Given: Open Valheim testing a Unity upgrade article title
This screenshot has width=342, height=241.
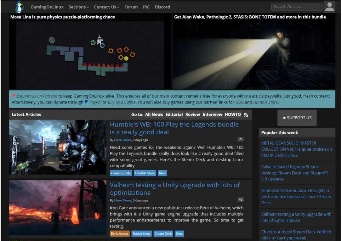Looking at the screenshot, I should [174, 189].
